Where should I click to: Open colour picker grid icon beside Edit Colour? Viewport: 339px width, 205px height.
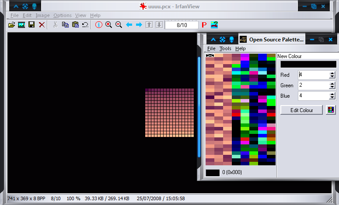point(331,110)
